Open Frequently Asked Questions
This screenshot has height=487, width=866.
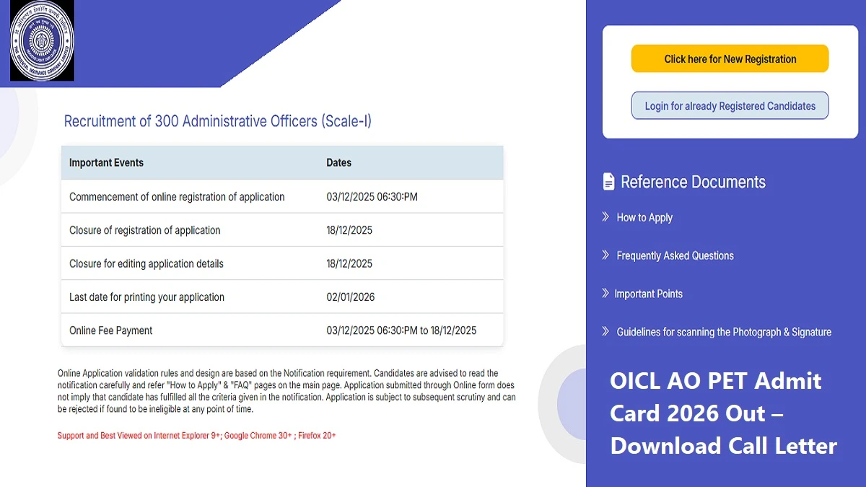click(675, 255)
